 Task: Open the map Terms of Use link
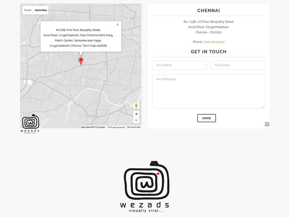point(133,127)
